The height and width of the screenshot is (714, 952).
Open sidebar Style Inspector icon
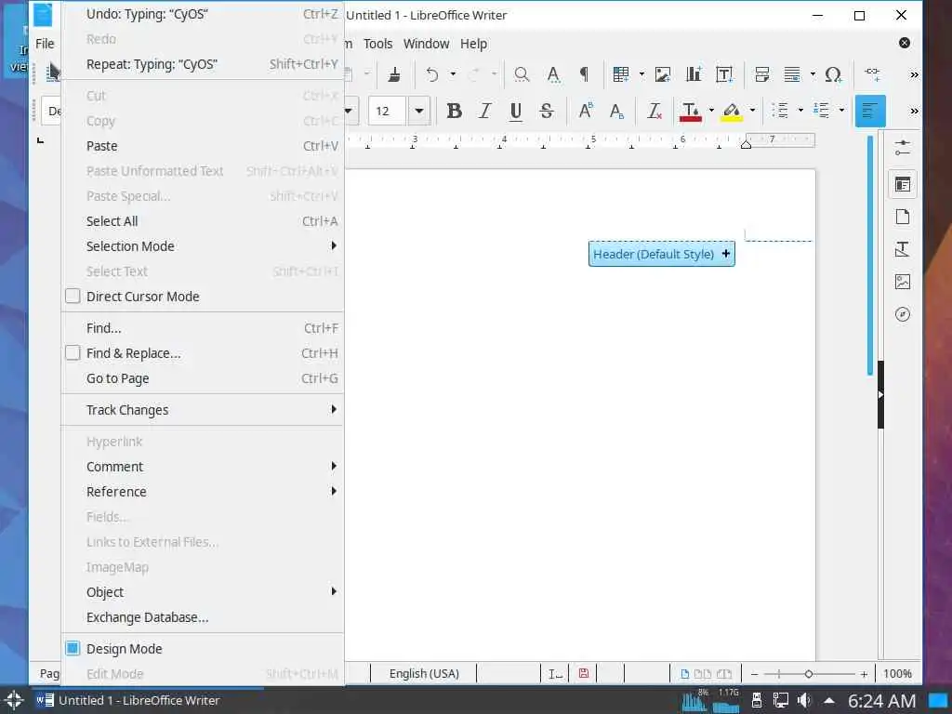point(903,249)
